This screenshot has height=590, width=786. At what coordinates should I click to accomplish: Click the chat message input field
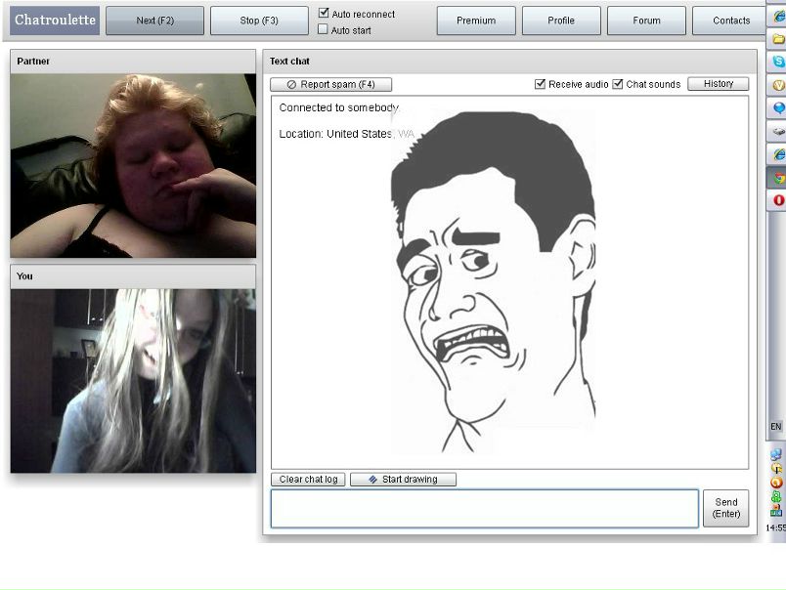tap(484, 509)
